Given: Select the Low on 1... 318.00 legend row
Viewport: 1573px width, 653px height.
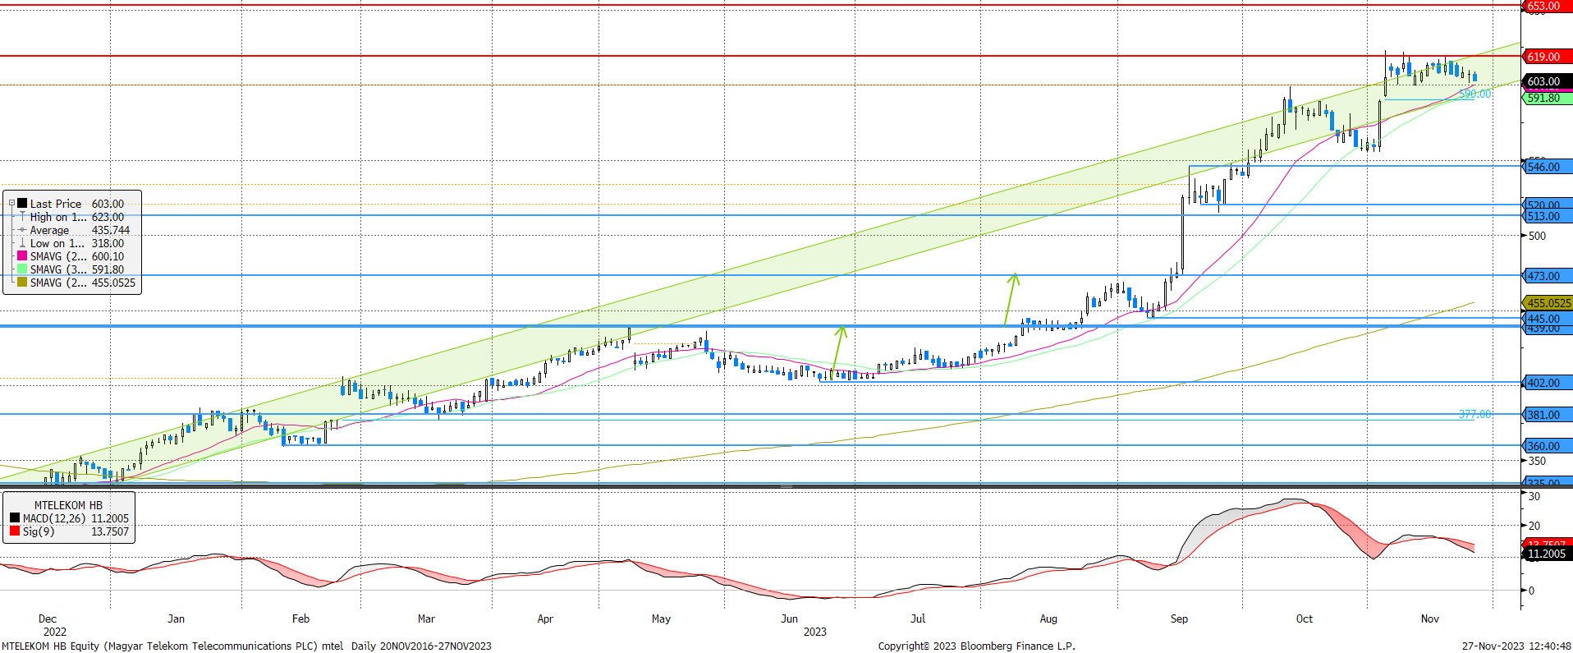Looking at the screenshot, I should [72, 243].
